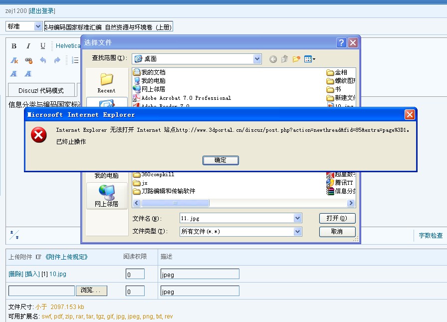The height and width of the screenshot is (322, 447).
Task: Click the 描述 field in the browse row
Action: [x=200, y=291]
